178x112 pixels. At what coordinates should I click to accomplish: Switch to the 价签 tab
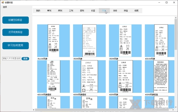pos(93,11)
